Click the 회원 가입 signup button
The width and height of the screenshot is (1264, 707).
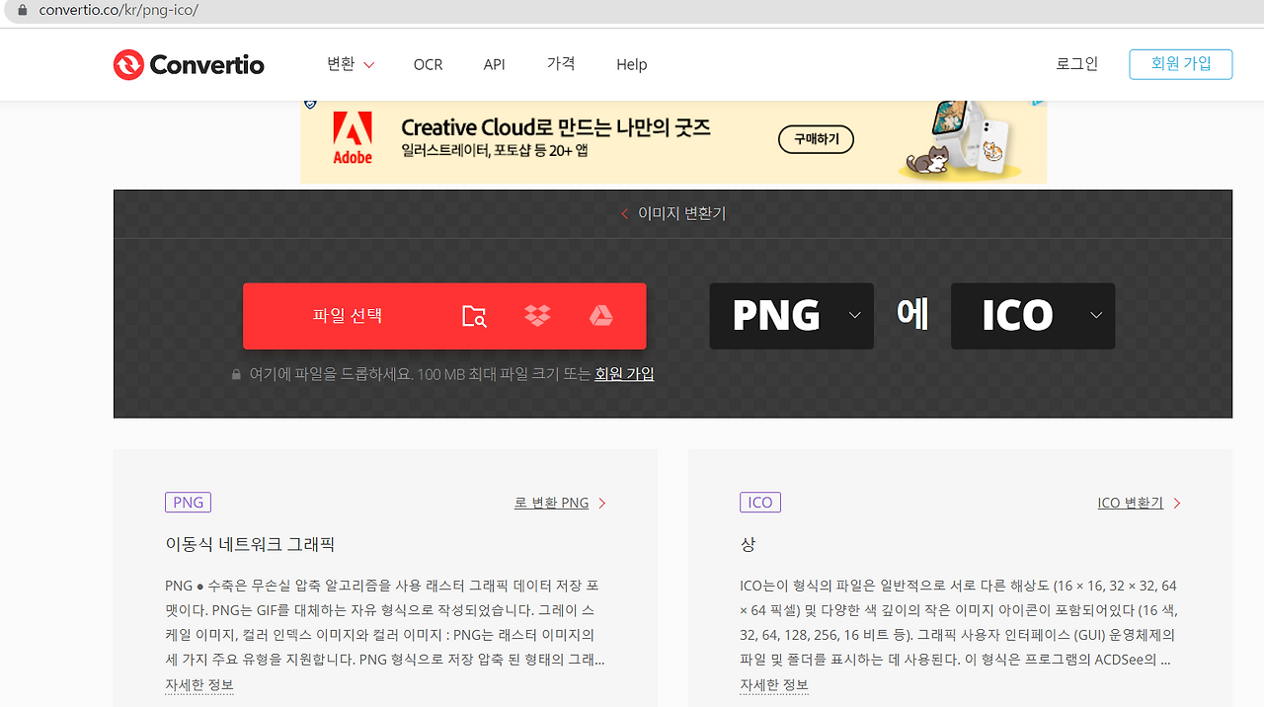(1180, 63)
